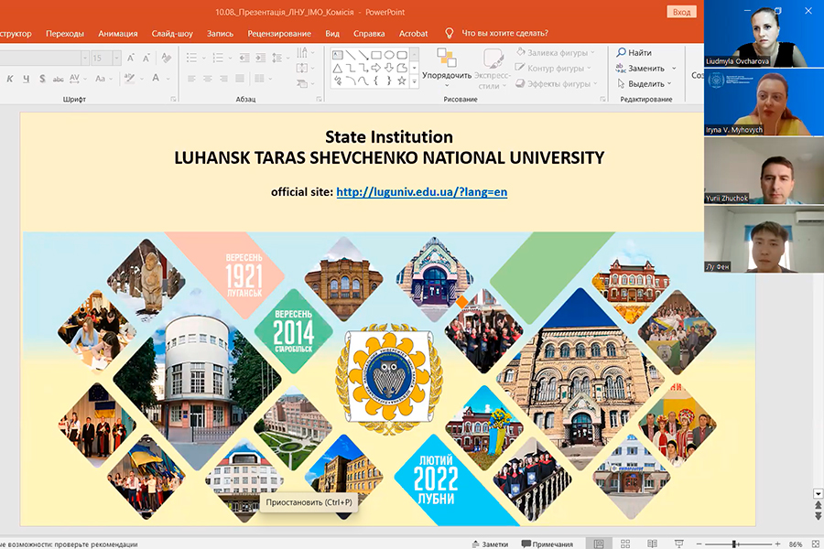Click the Find (Найти) search icon
Image resolution: width=824 pixels, height=549 pixels.
point(622,53)
